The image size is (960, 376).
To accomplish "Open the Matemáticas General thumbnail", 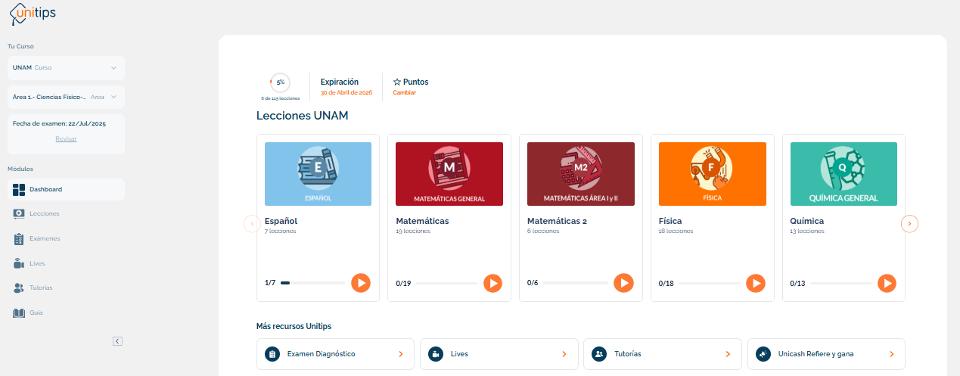I will (449, 174).
